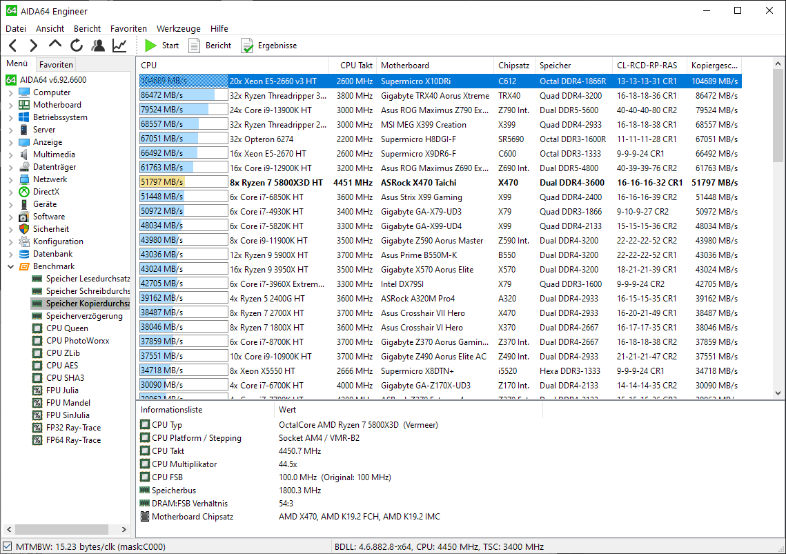Viewport: 786px width, 554px height.
Task: Open the Favoriten menu
Action: (x=128, y=28)
